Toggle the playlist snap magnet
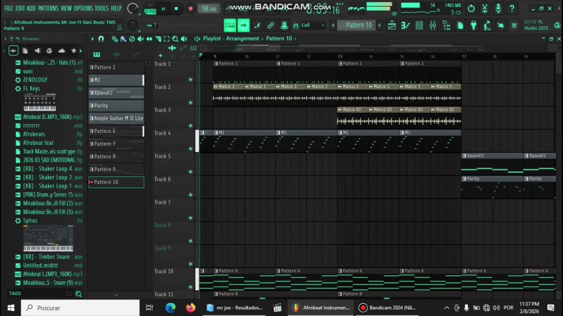The height and width of the screenshot is (316, 563). [101, 39]
